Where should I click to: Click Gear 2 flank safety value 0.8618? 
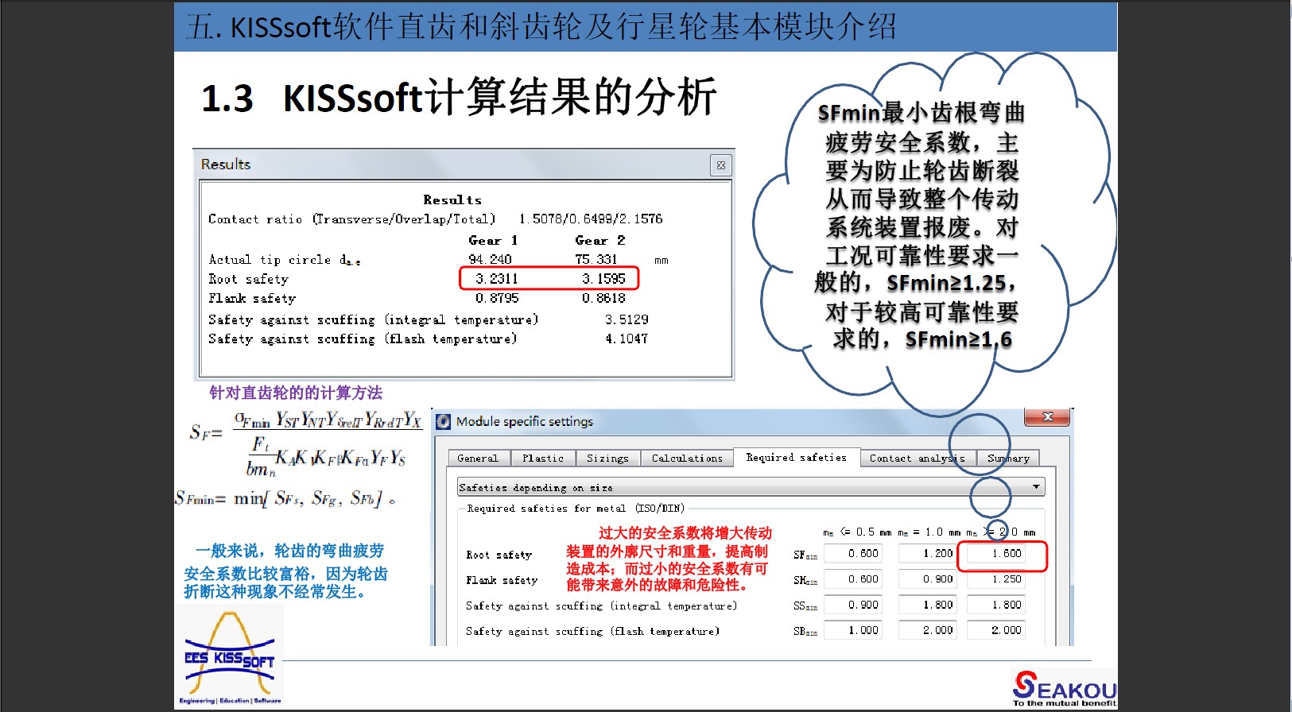pos(603,298)
